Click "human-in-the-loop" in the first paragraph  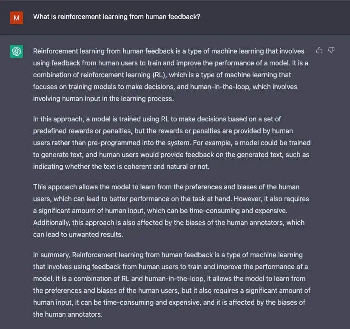(220, 87)
